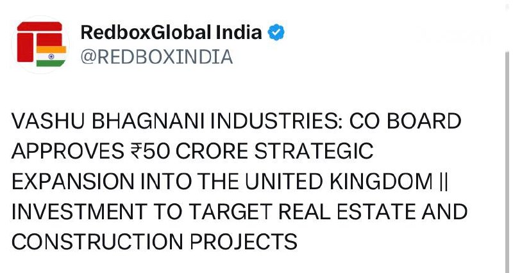Click the word PROJECTS ending the tweet
The width and height of the screenshot is (513, 273).
tap(247, 242)
